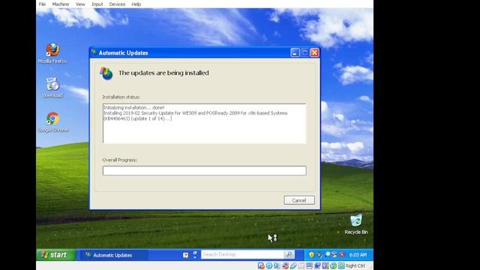Click the network computers tray icon
This screenshot has width=480, height=270.
[x=334, y=255]
